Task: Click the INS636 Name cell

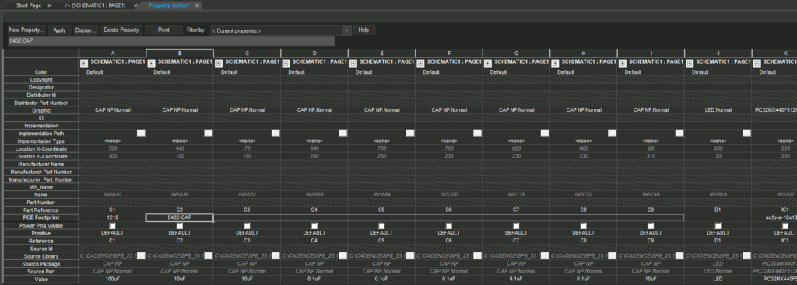Action: [180, 195]
